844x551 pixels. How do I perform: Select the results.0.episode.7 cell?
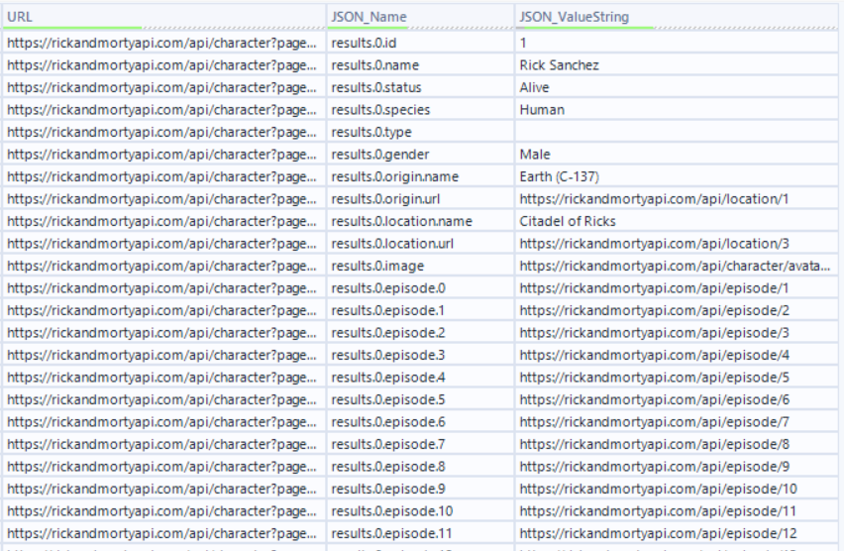click(x=420, y=445)
